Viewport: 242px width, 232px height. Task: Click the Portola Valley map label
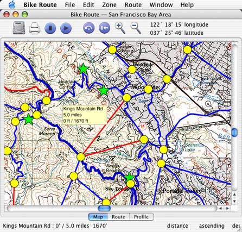182,191
